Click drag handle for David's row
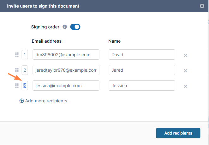Image resolution: width=209 pixels, height=145 pixels. point(17,55)
